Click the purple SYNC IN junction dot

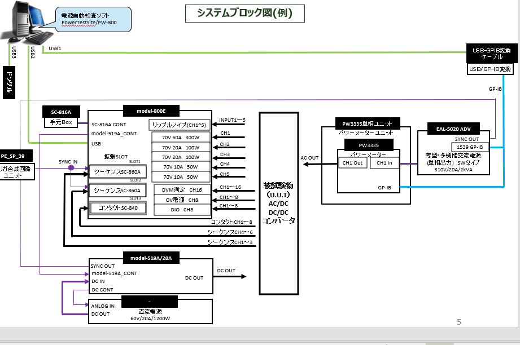tap(71, 168)
